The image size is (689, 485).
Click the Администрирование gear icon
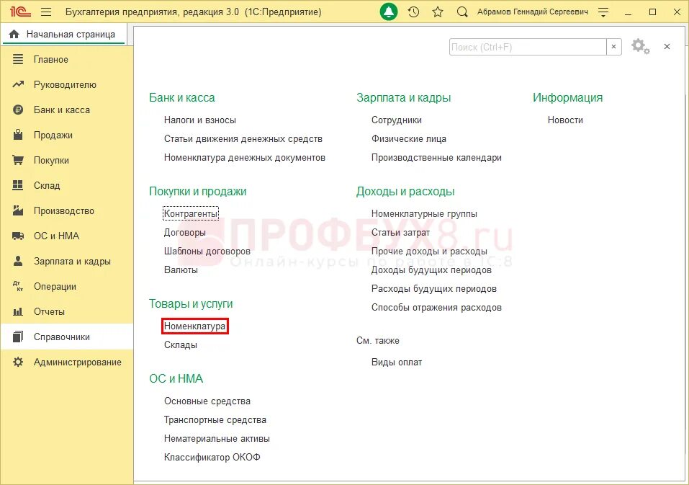tap(18, 362)
